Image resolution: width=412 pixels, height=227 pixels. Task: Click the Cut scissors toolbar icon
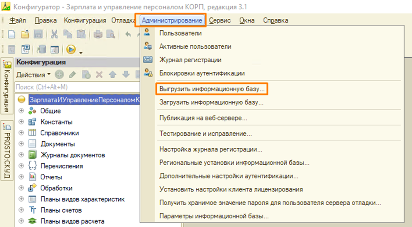pyautogui.click(x=55, y=35)
